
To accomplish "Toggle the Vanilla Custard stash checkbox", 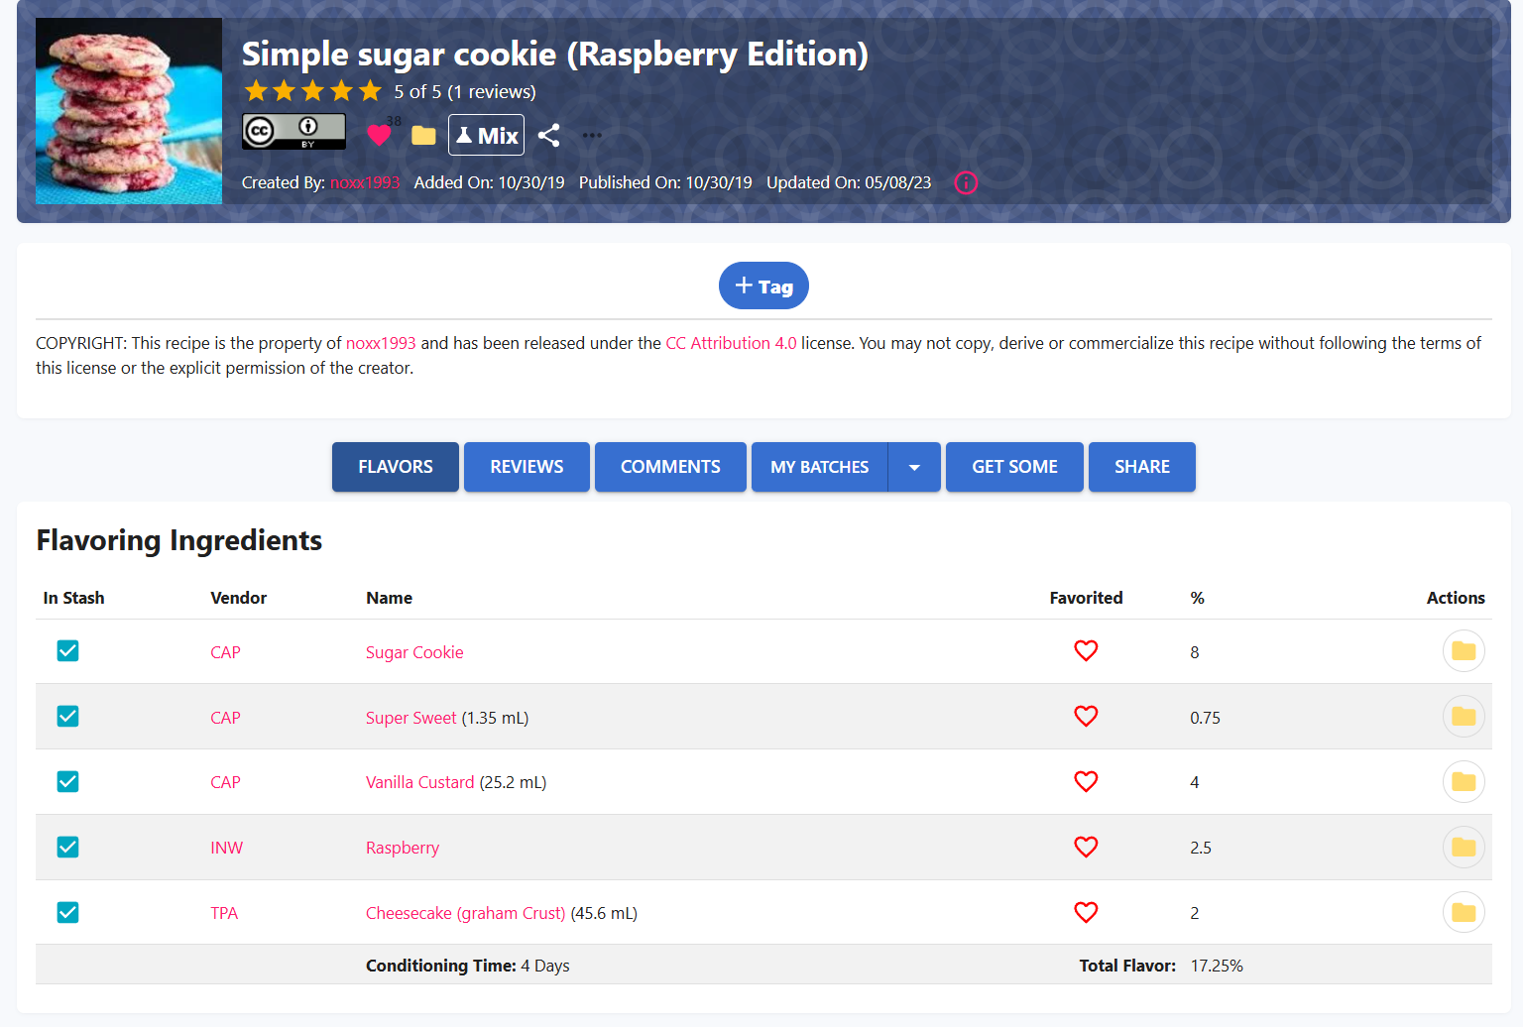I will click(67, 782).
